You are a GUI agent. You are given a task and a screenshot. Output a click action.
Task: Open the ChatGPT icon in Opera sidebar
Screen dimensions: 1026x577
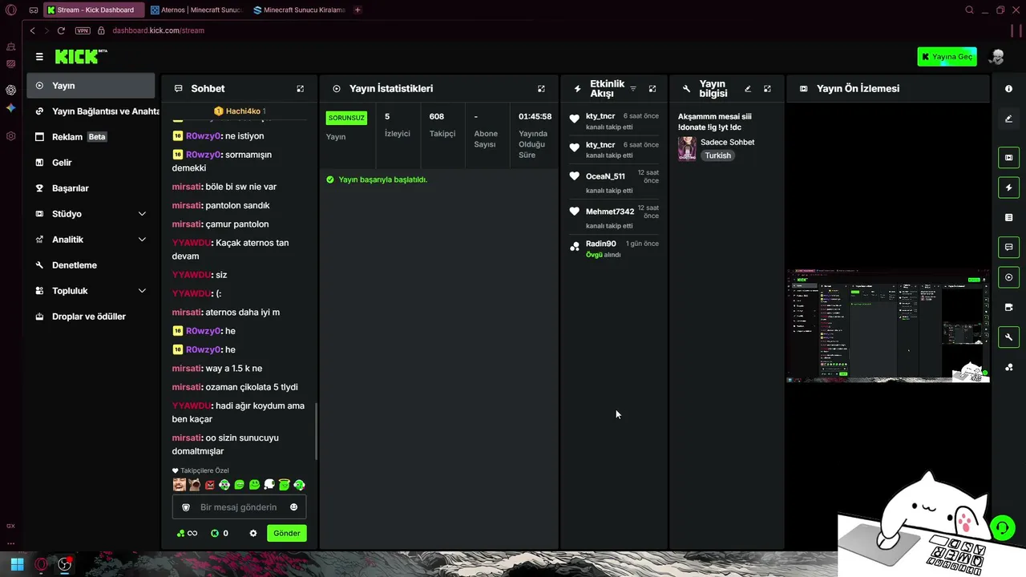pos(10,90)
